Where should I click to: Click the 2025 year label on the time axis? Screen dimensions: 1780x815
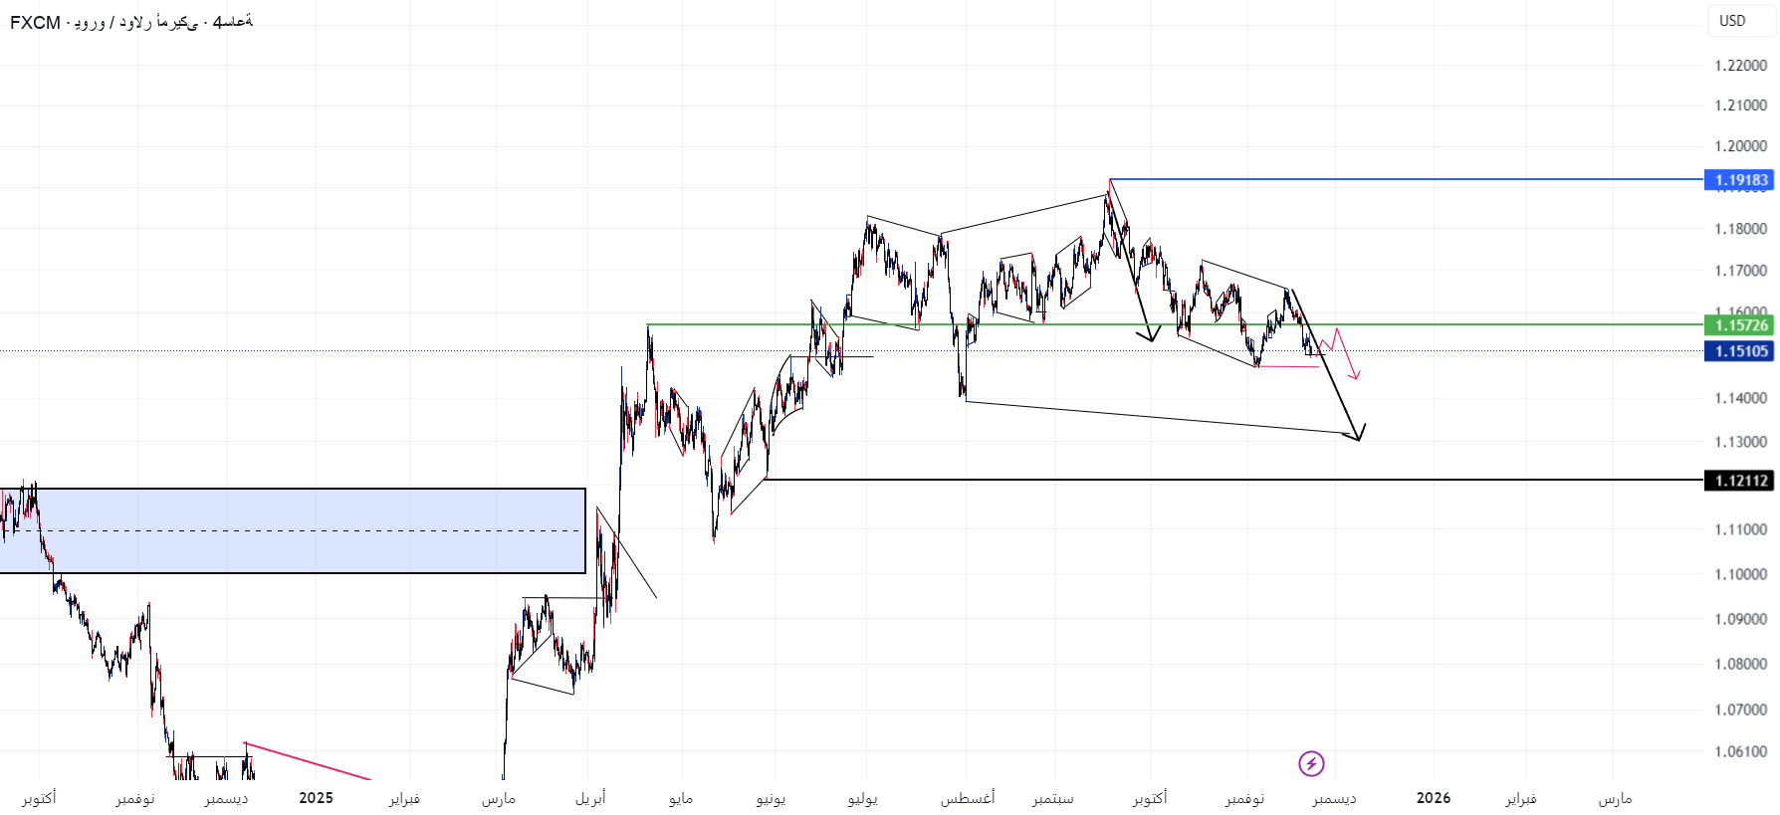(x=316, y=798)
